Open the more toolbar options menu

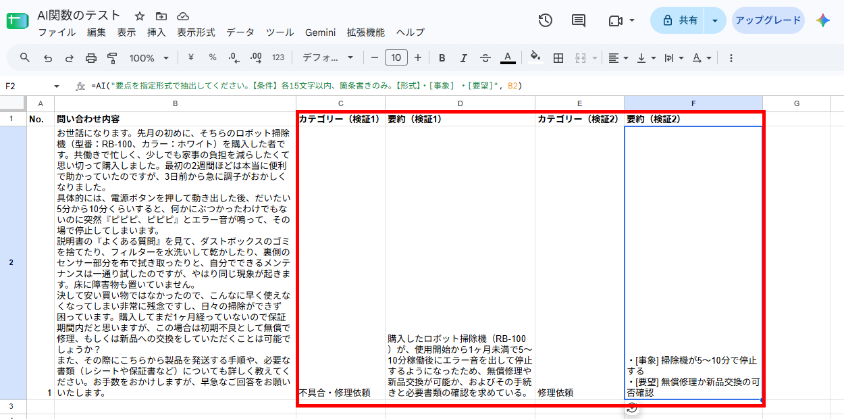point(731,58)
